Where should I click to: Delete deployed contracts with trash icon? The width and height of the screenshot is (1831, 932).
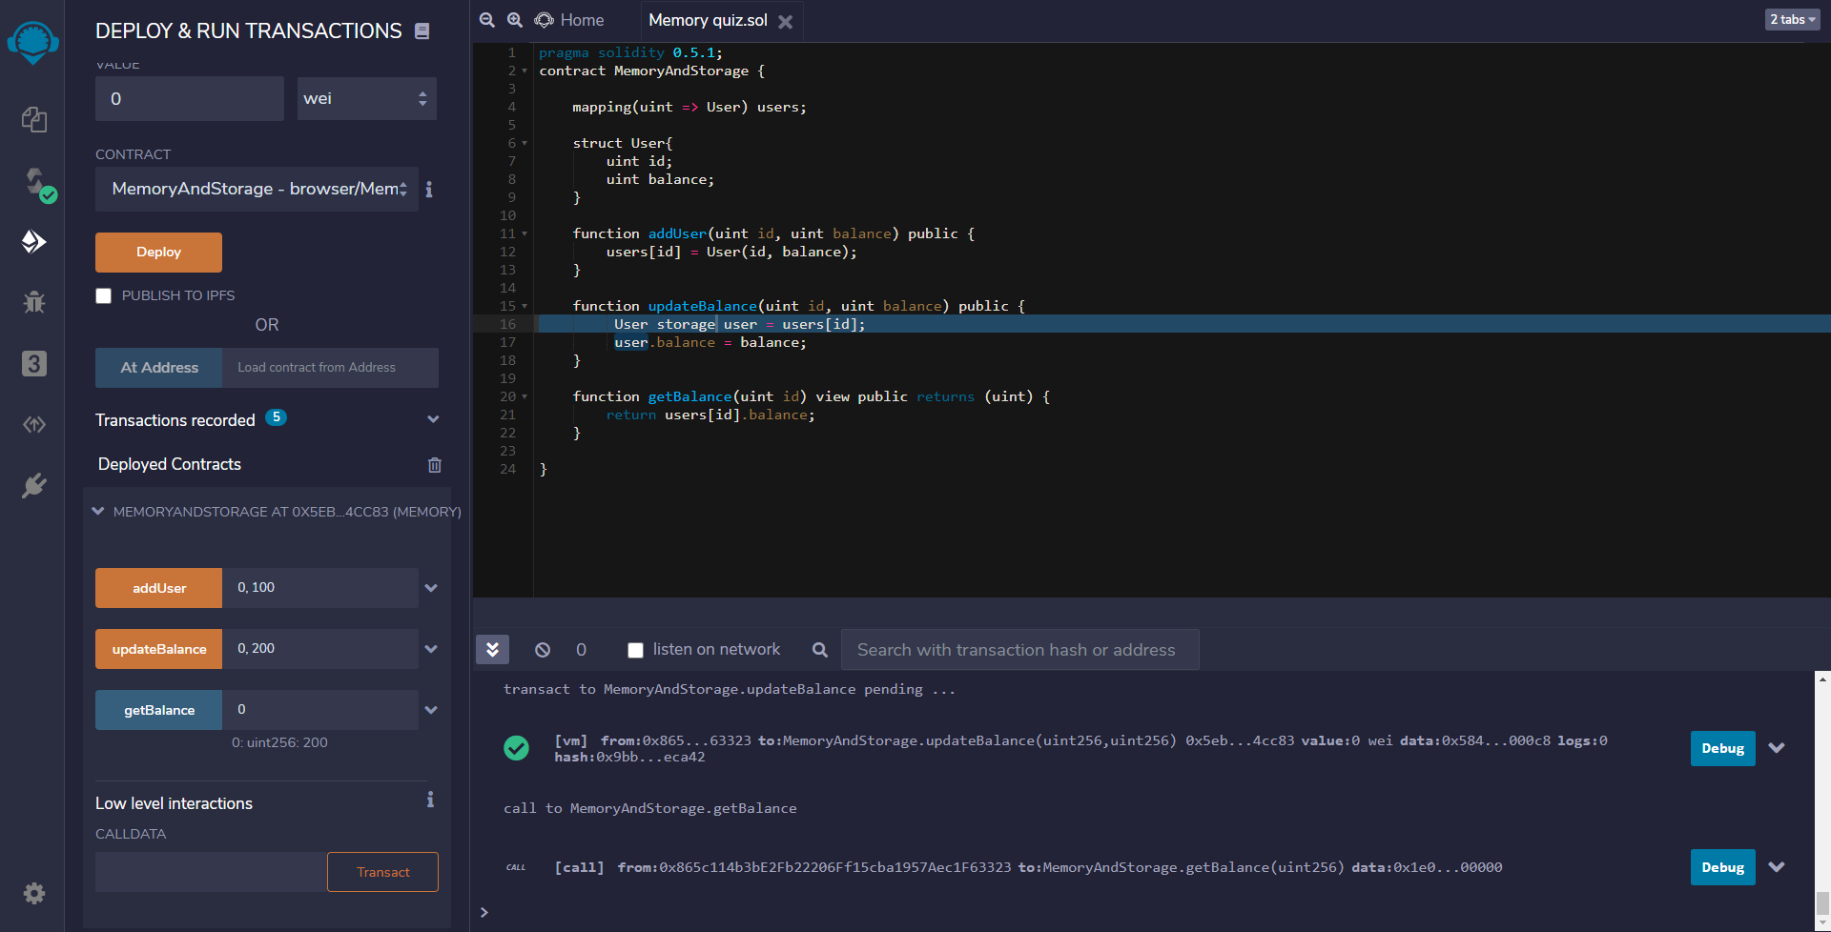[435, 465]
